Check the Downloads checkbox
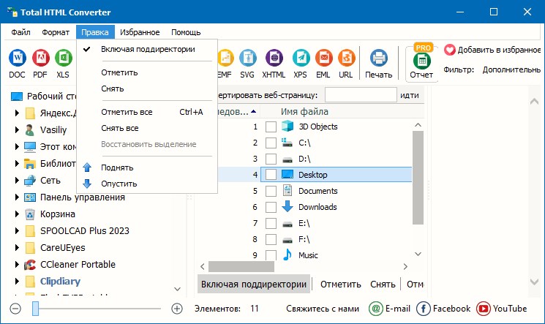The height and width of the screenshot is (324, 545). (x=271, y=207)
